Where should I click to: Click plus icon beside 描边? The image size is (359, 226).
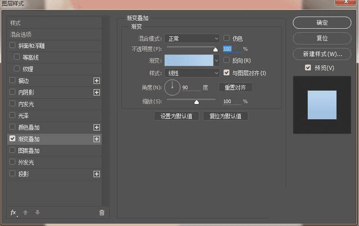click(x=97, y=81)
